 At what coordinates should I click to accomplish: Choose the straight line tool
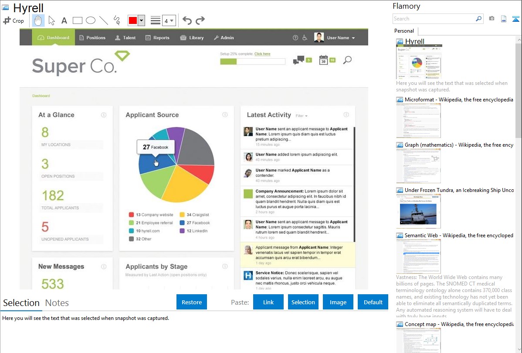104,20
